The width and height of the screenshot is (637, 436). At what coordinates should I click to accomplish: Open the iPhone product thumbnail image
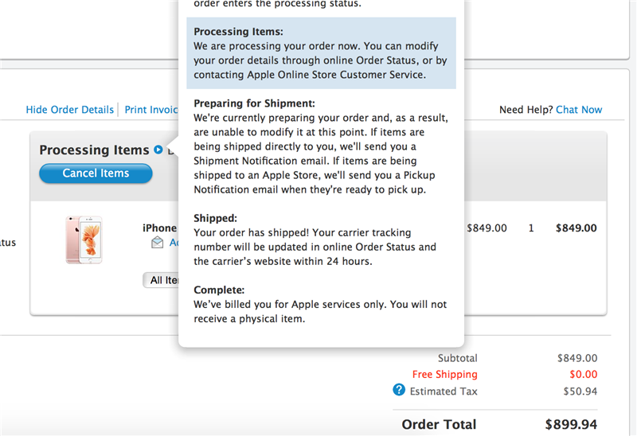click(x=84, y=239)
